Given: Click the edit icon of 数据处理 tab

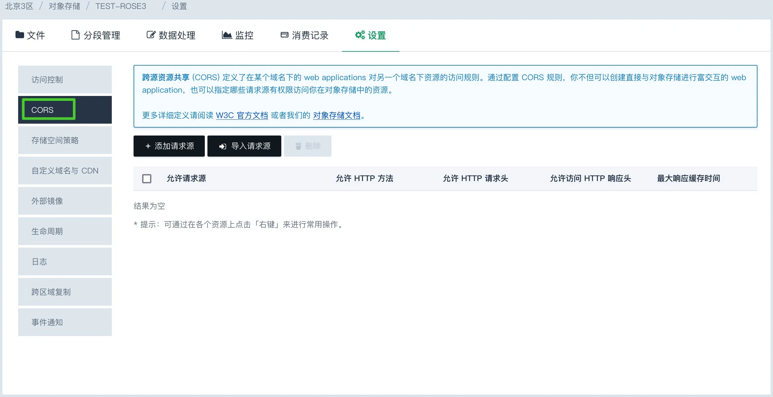Looking at the screenshot, I should (151, 35).
